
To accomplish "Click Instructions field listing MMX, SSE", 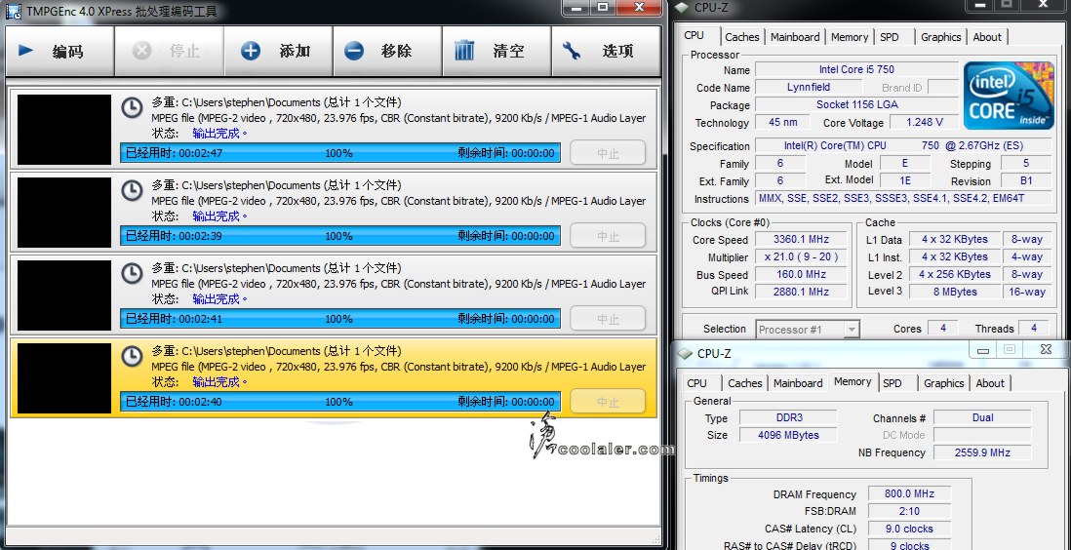I will (x=904, y=199).
